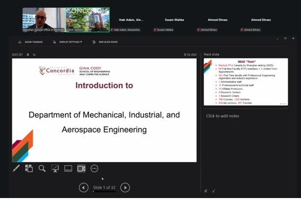301x199 pixels.
Task: Click Show Taskbar
Action: (x=30, y=42)
